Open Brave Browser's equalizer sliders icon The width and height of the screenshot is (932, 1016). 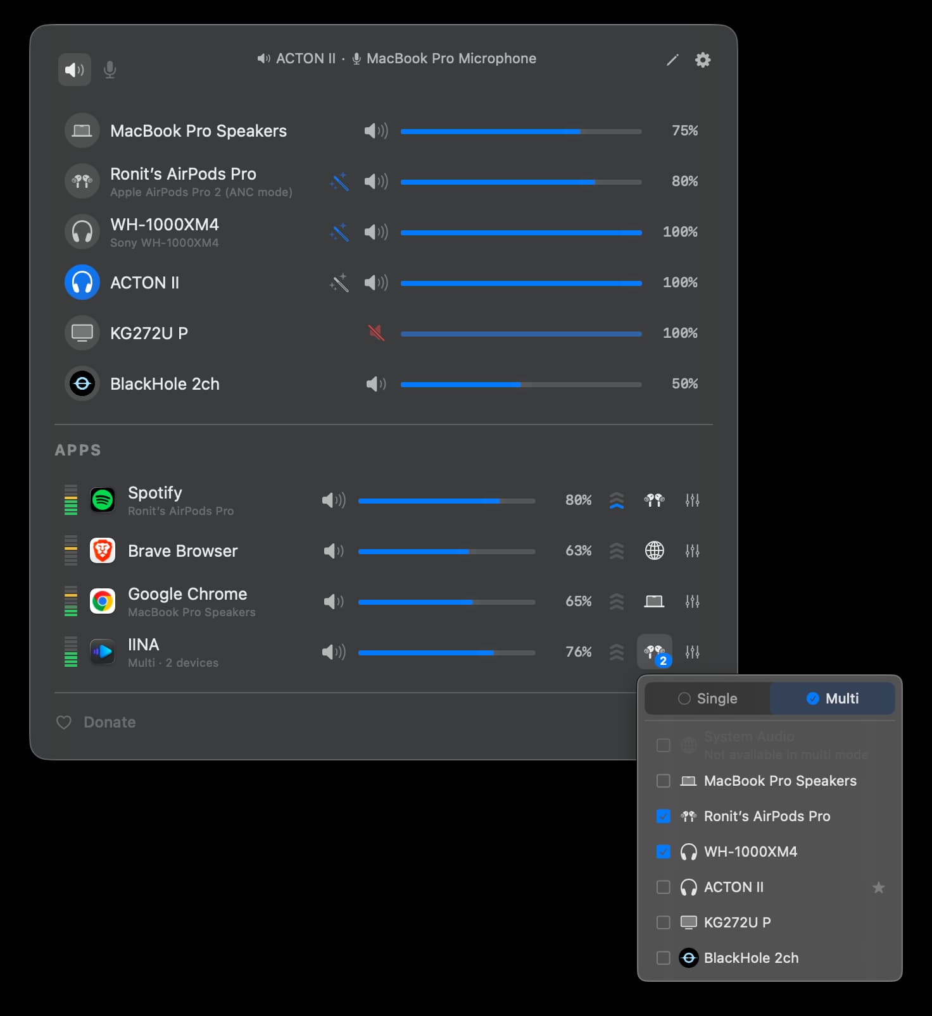tap(693, 551)
